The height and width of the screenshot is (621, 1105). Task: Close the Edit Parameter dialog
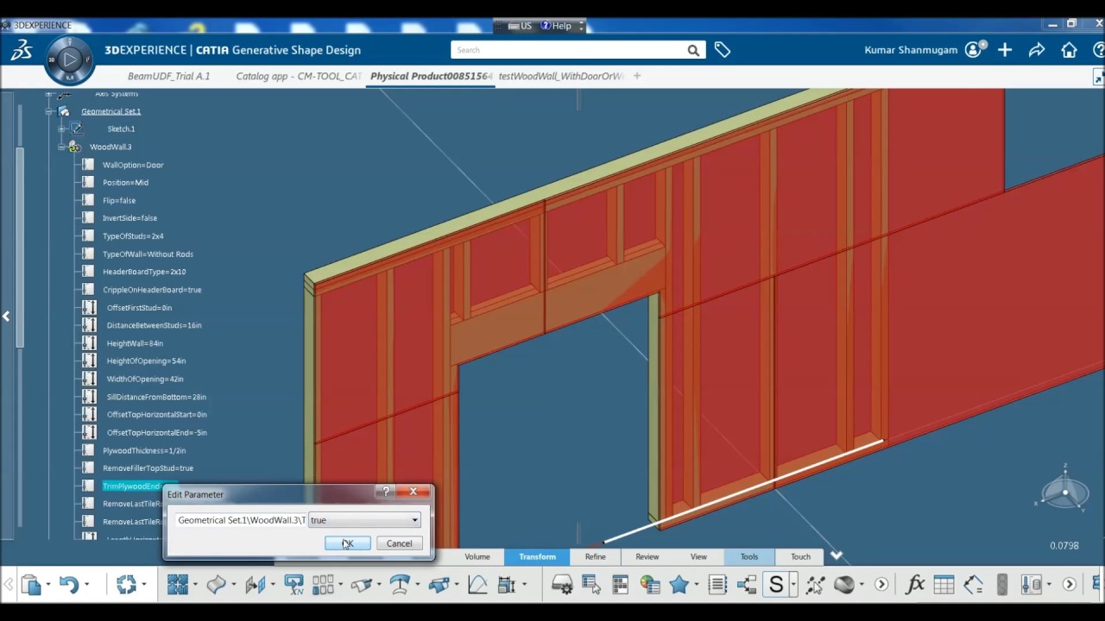414,492
